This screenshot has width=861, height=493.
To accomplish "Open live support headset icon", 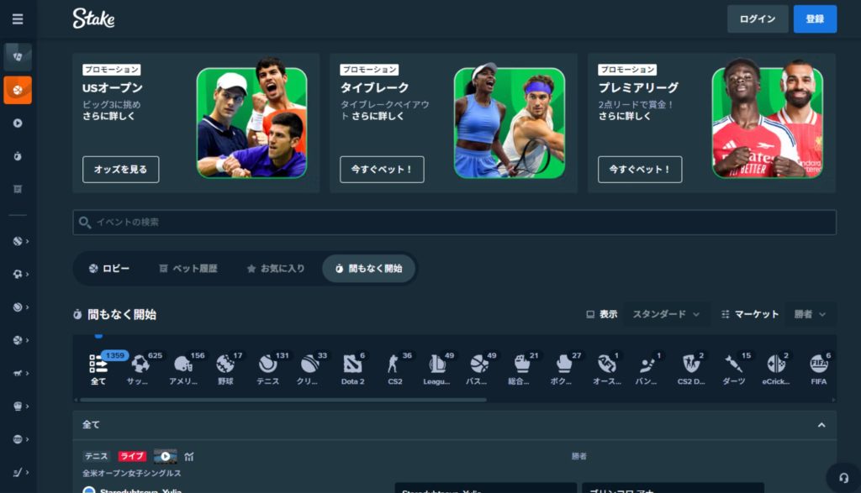I will pos(843,478).
